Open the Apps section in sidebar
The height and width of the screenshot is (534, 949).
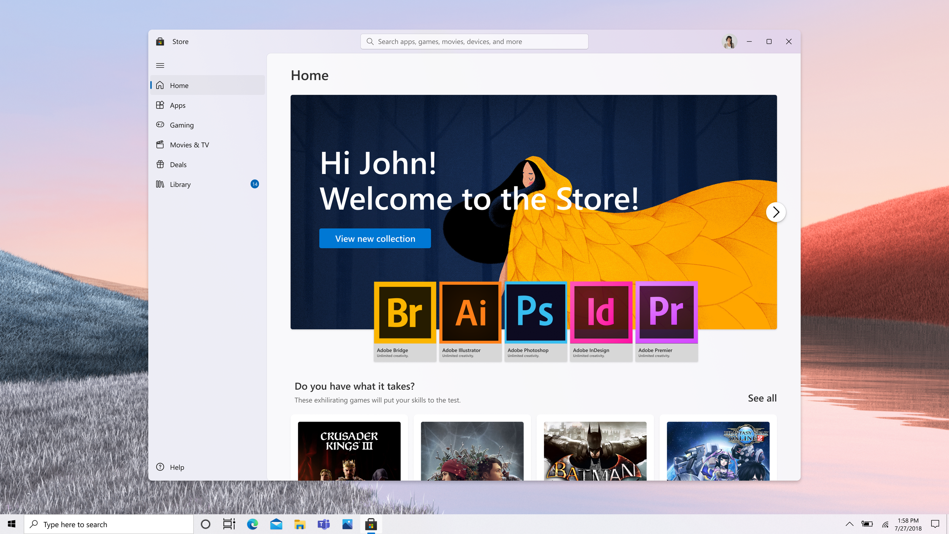tap(177, 105)
